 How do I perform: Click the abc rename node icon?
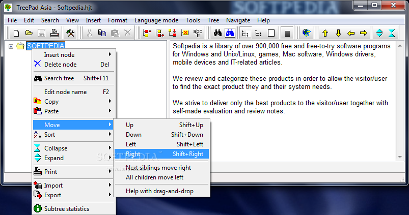pyautogui.click(x=198, y=33)
